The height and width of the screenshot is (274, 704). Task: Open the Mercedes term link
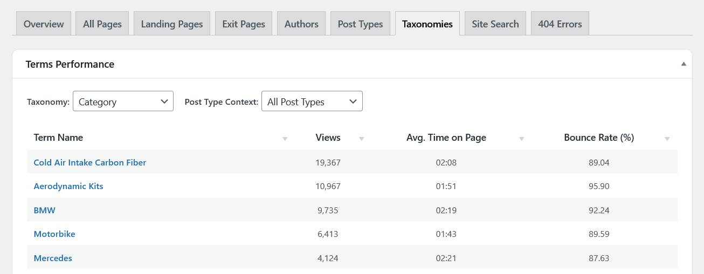pyautogui.click(x=53, y=258)
